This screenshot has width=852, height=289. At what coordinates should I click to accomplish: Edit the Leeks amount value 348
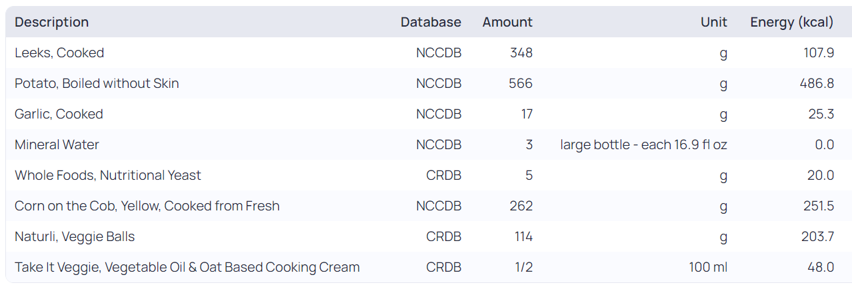(521, 53)
